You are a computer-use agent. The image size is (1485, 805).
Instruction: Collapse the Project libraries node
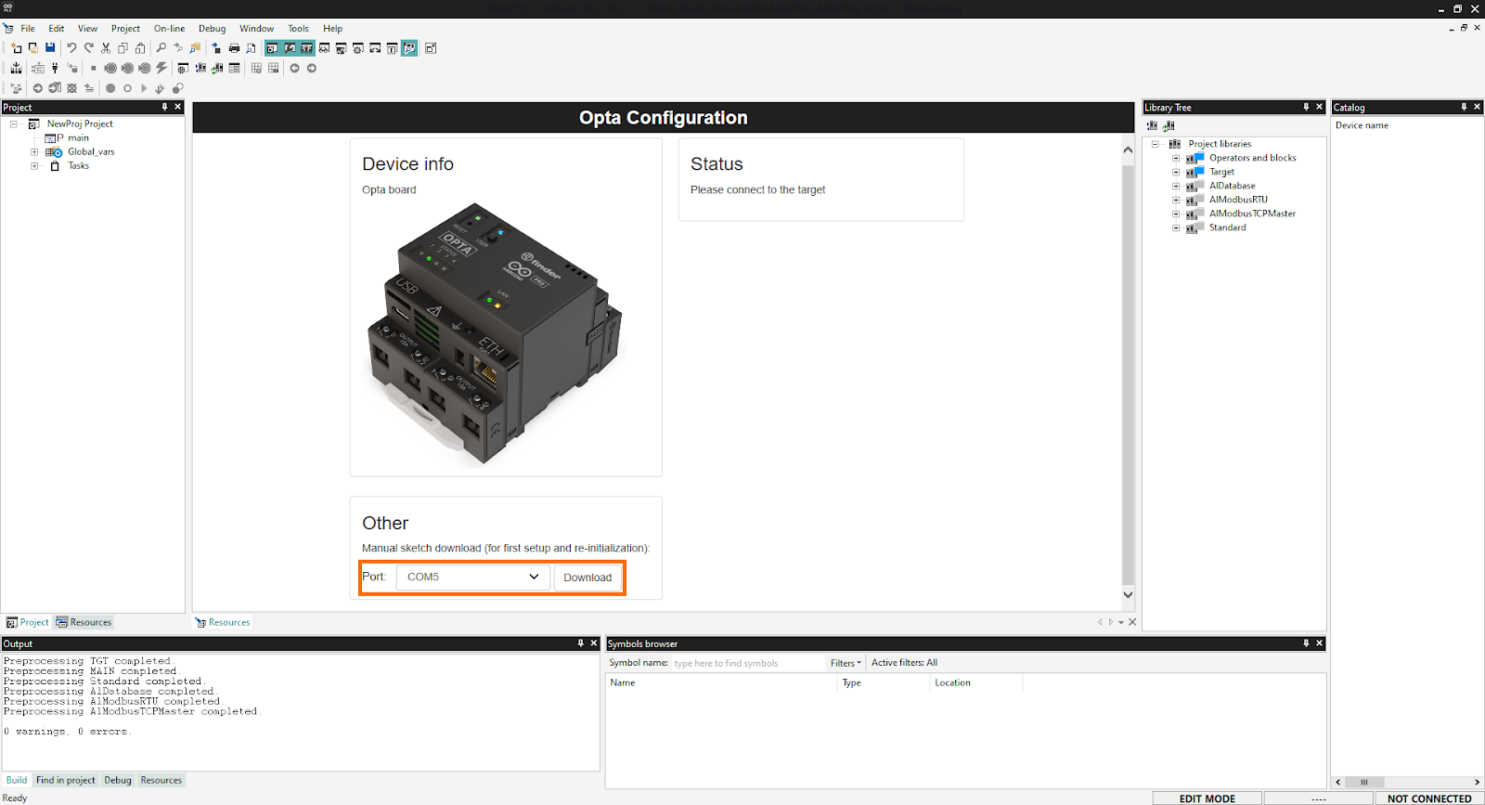[1156, 144]
